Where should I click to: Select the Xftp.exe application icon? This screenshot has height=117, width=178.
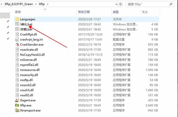[x=17, y=105]
